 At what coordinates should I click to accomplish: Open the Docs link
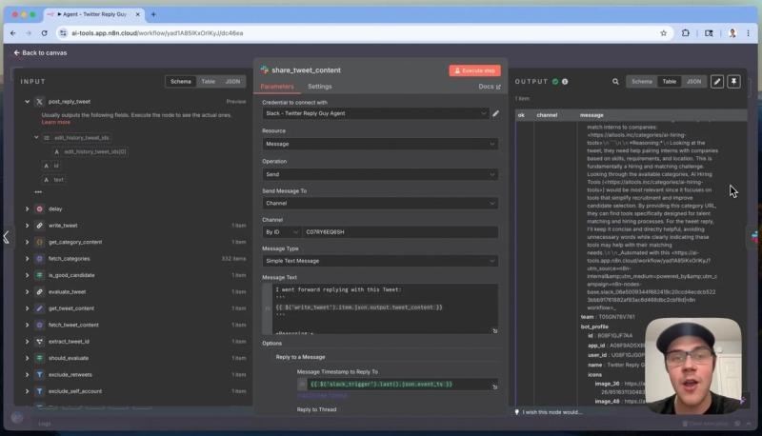point(490,87)
